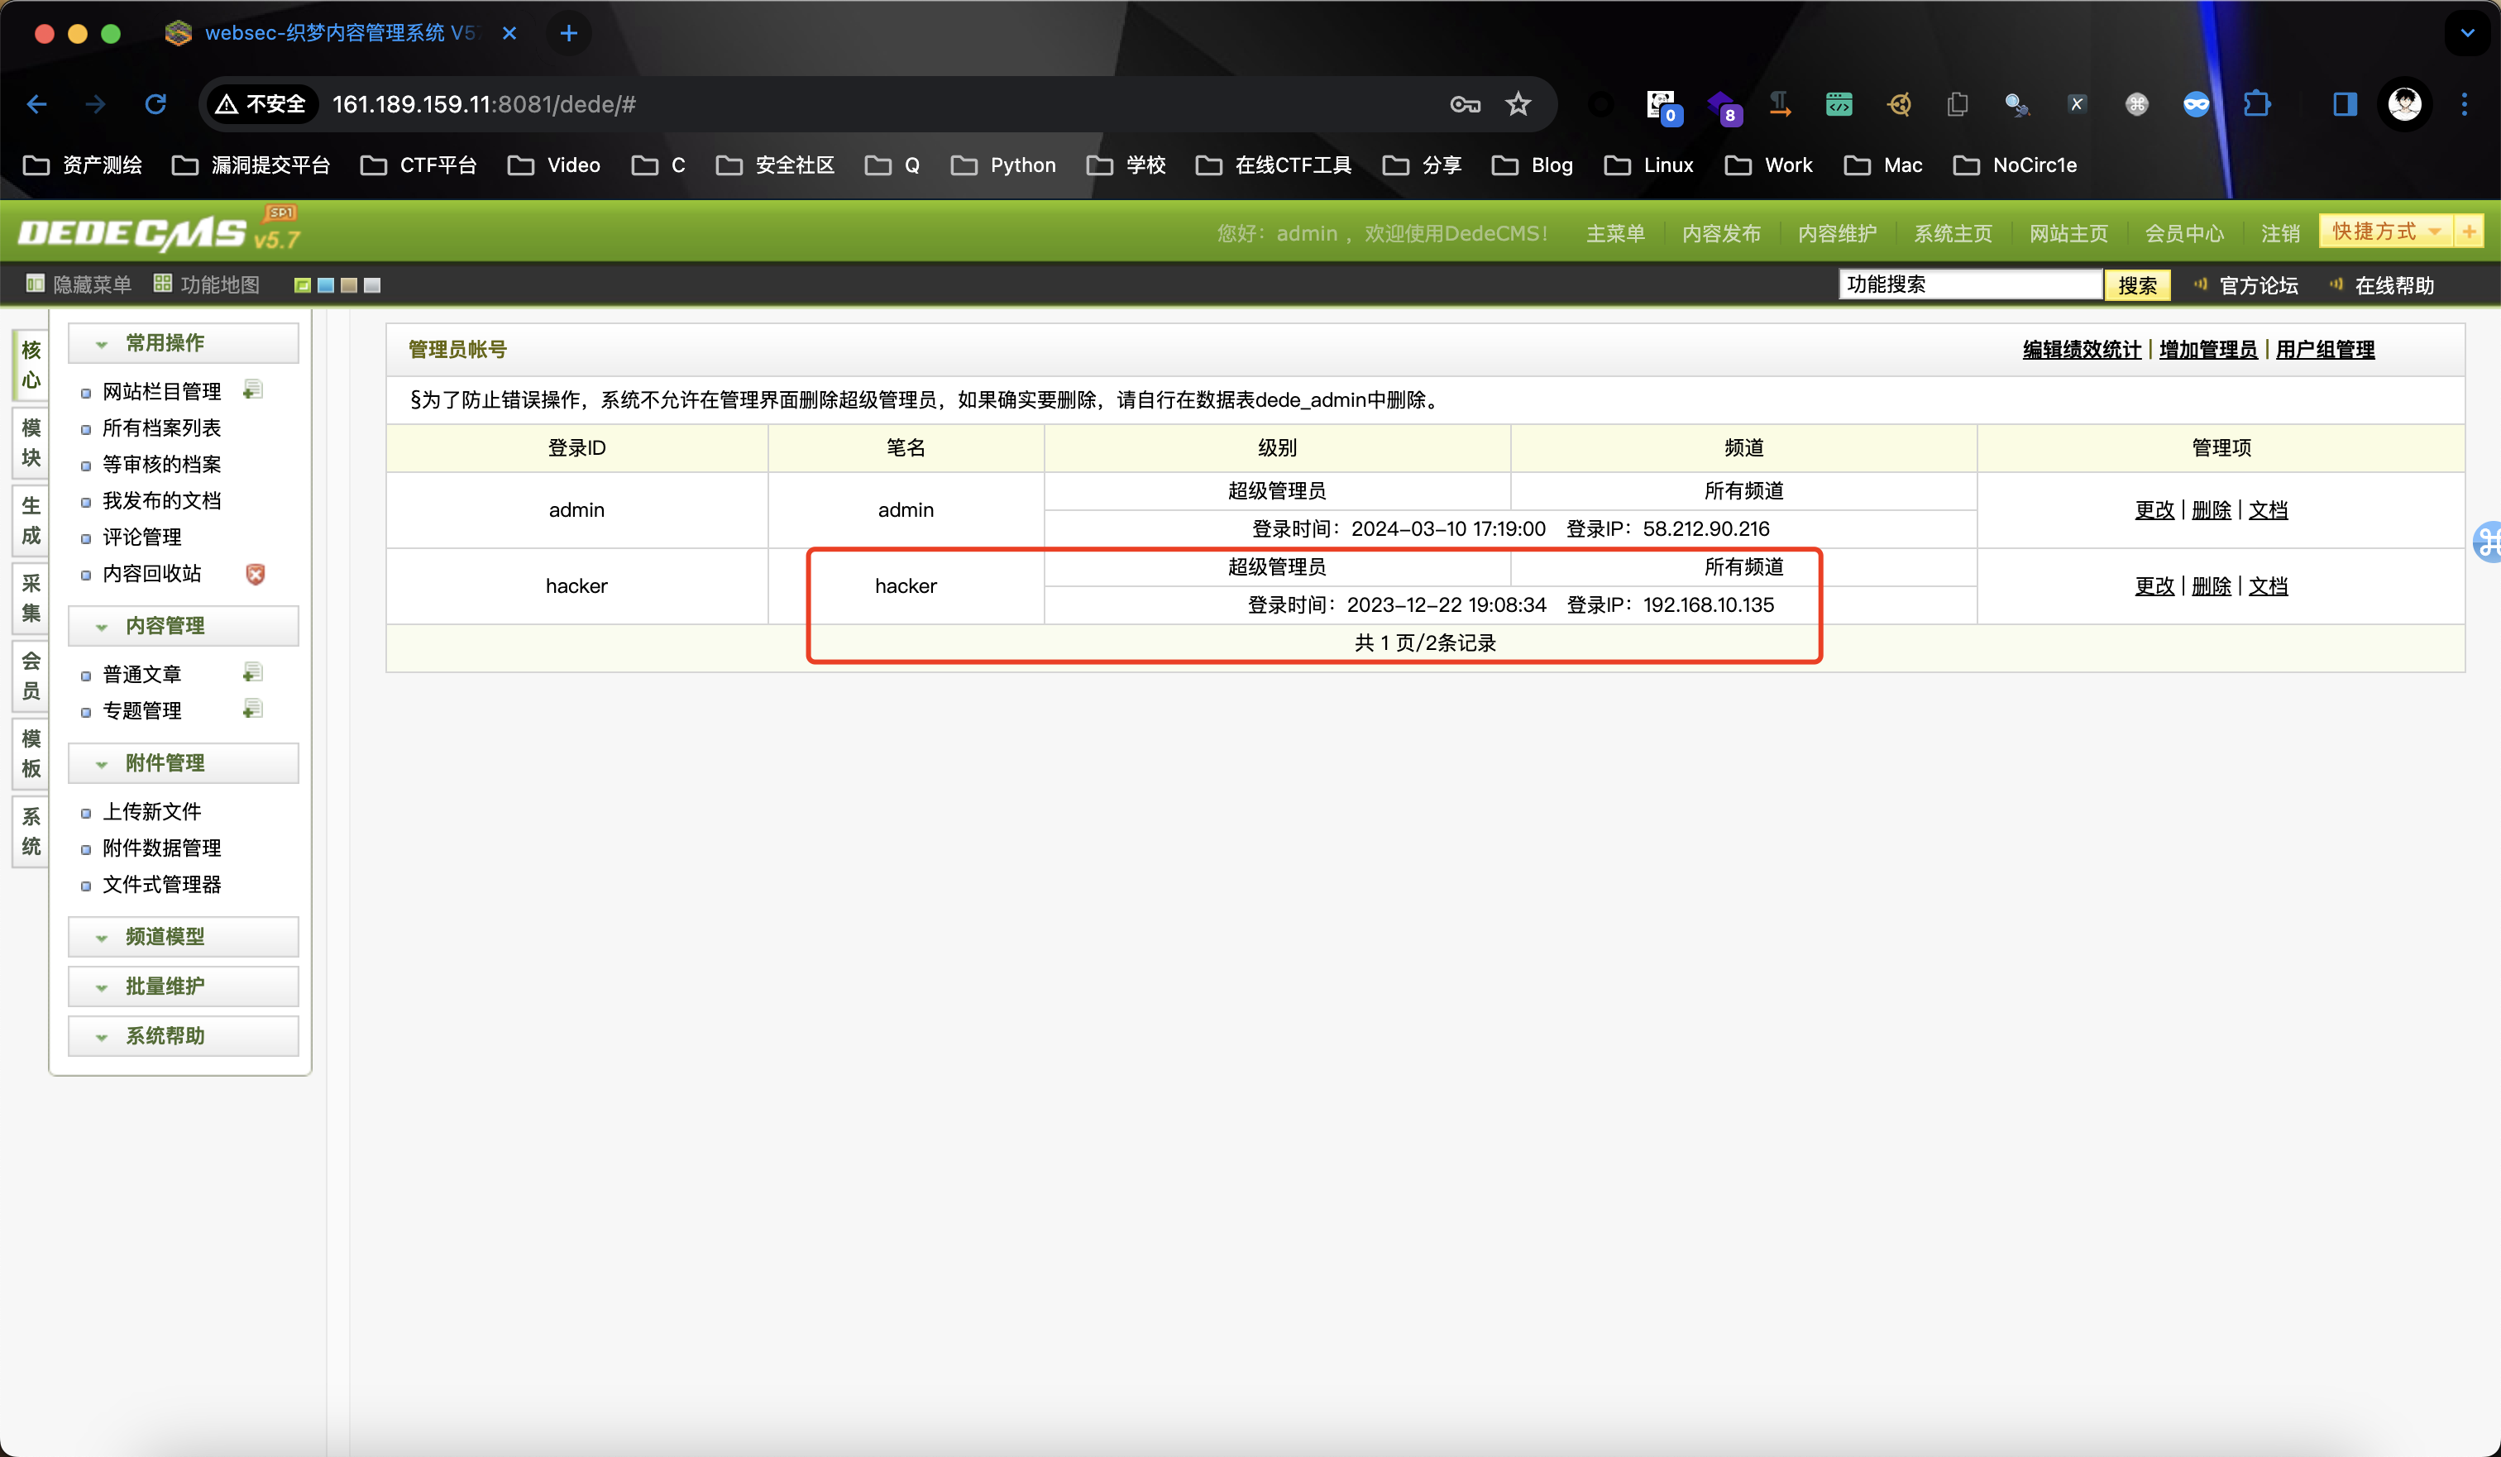Click the 功能搜索 input field
Viewport: 2501px width, 1457px height.
click(x=1970, y=284)
